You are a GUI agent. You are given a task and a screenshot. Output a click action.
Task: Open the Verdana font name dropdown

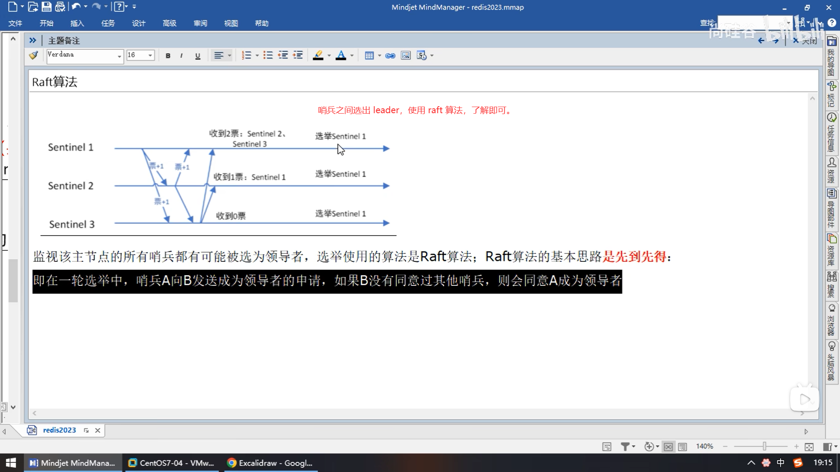(119, 56)
